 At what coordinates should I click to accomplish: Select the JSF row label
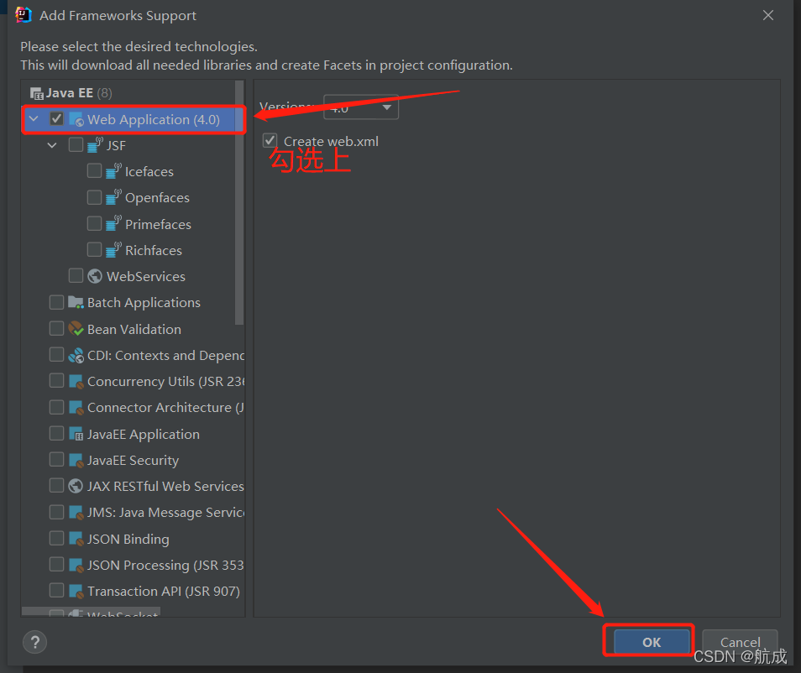click(116, 145)
